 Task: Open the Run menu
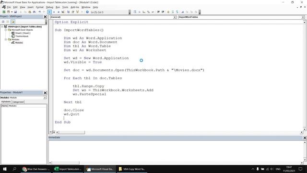tap(58, 7)
